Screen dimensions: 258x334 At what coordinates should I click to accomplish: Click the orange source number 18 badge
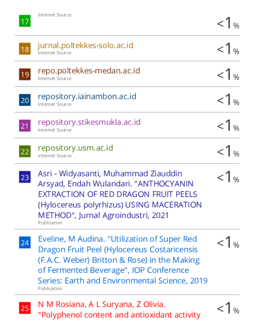click(25, 49)
